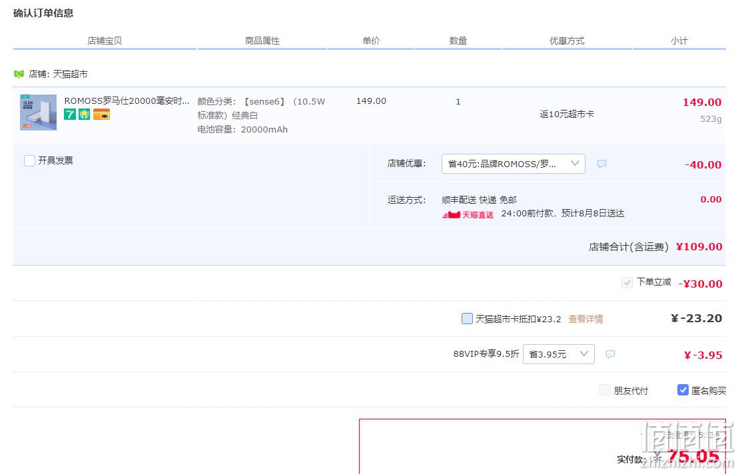Image resolution: width=740 pixels, height=474 pixels.
Task: Open the 88VIP discount comment bubble icon
Action: 610,354
